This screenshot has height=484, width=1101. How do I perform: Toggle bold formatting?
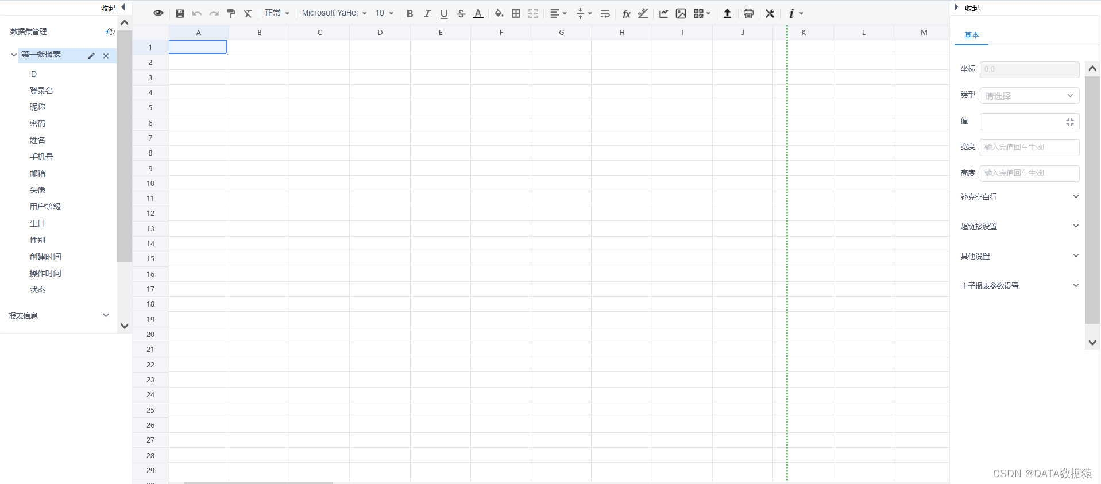(x=410, y=13)
